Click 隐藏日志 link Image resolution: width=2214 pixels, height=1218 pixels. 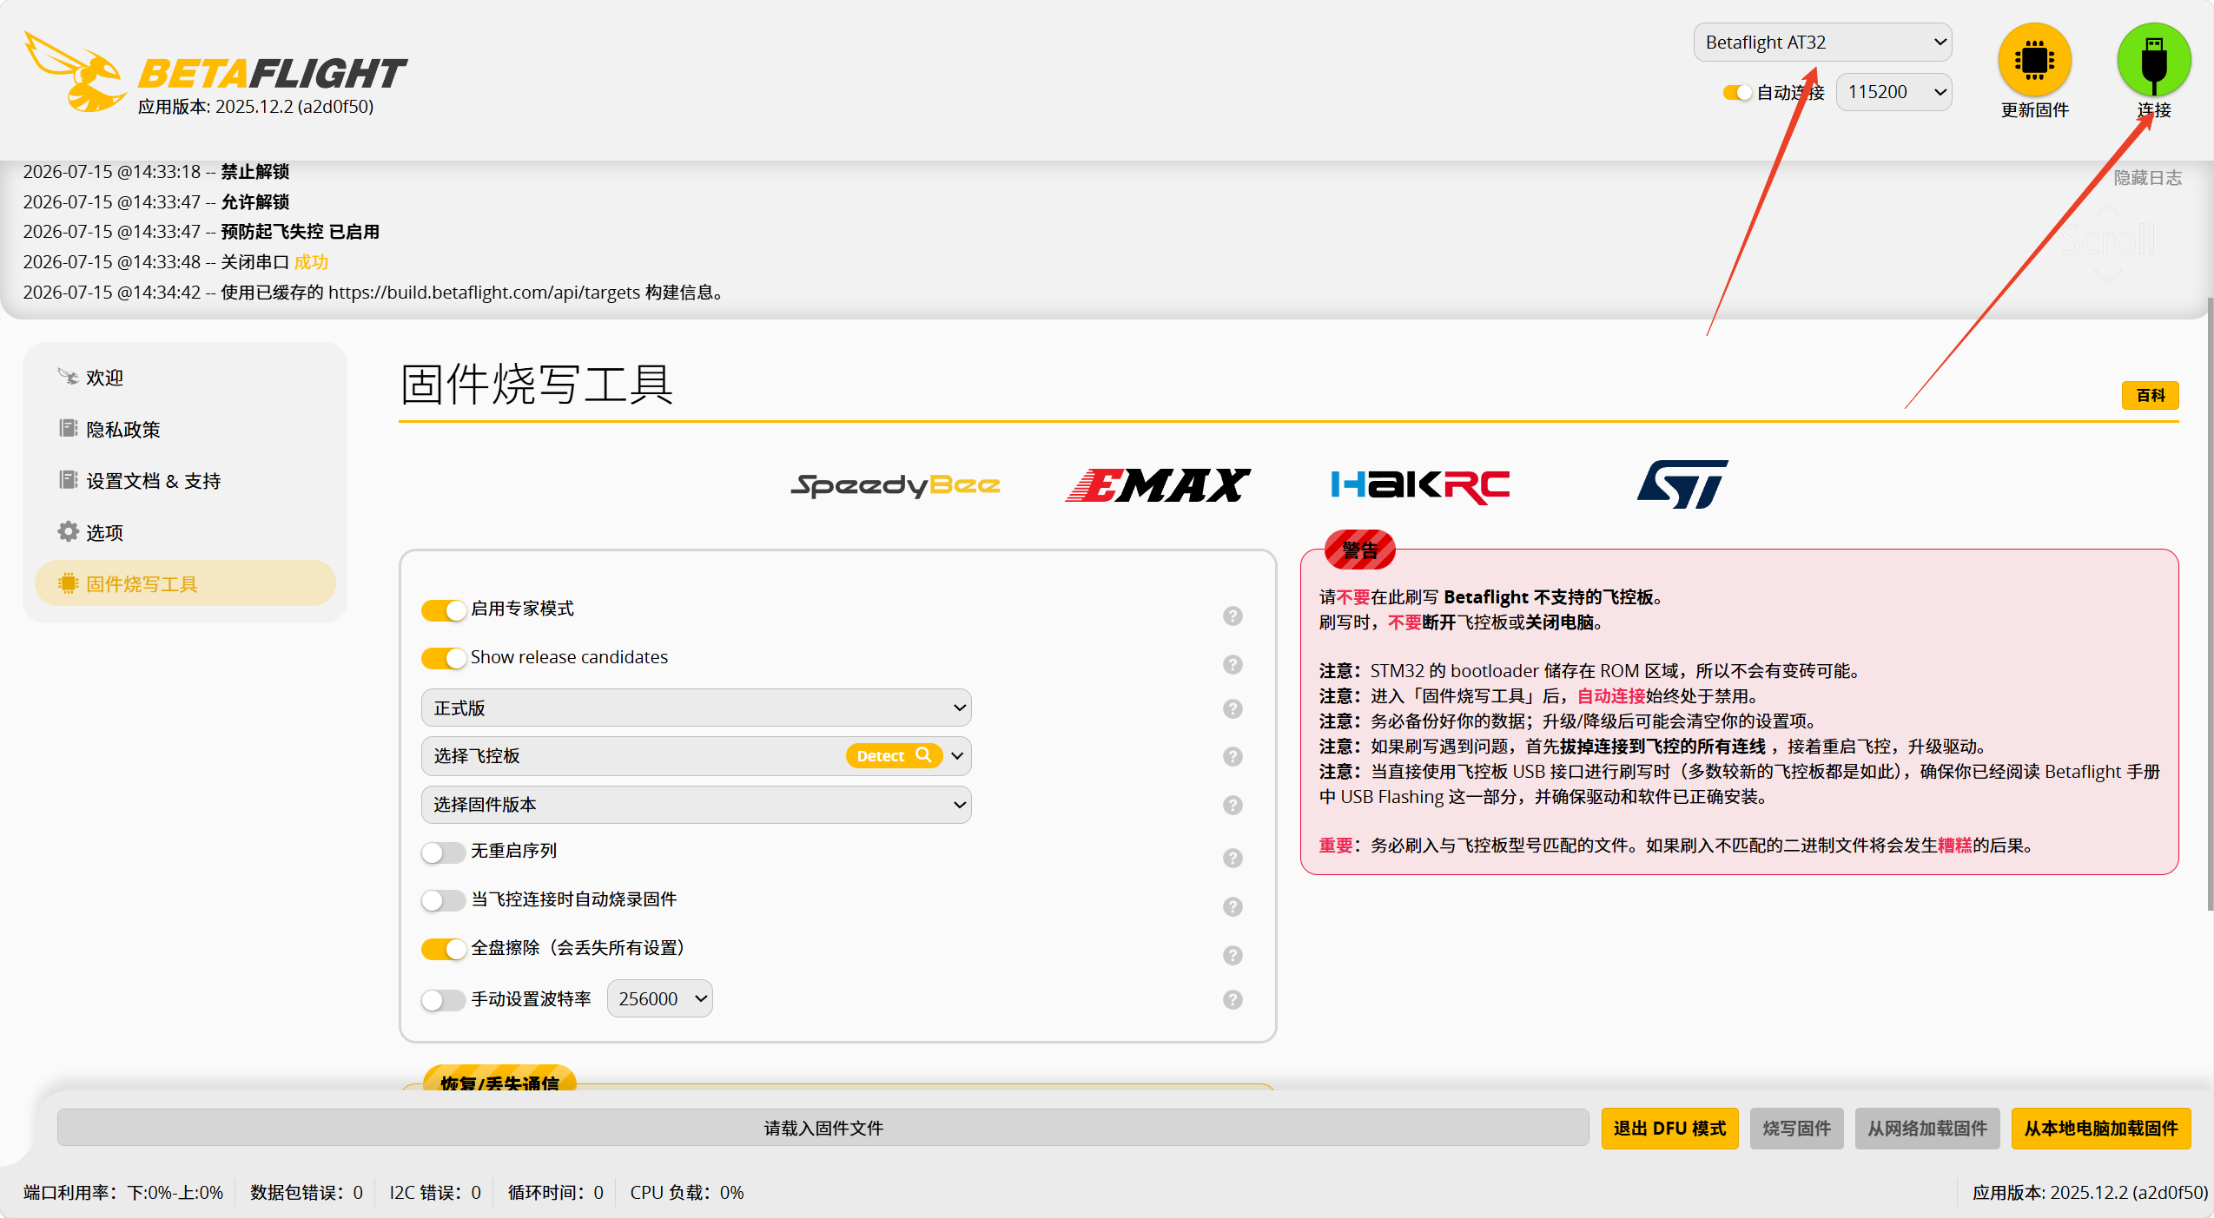[x=2147, y=177]
